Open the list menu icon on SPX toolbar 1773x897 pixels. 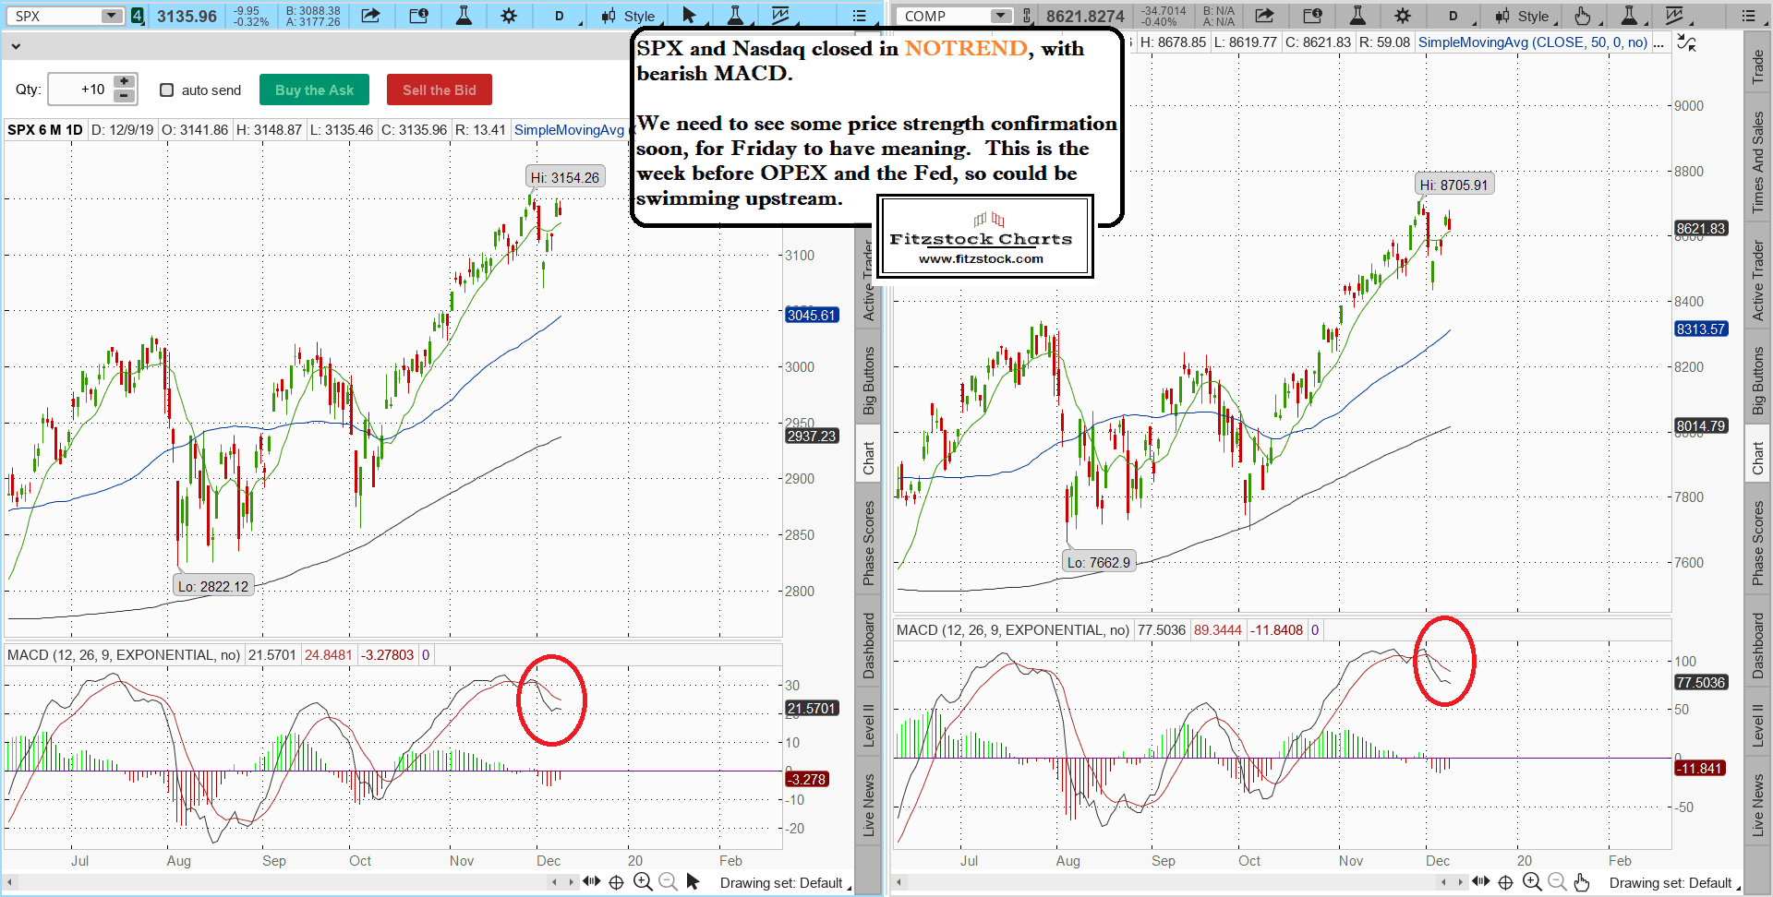click(859, 16)
